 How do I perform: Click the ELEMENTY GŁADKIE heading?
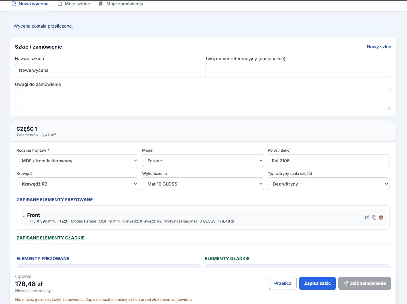[x=227, y=259]
